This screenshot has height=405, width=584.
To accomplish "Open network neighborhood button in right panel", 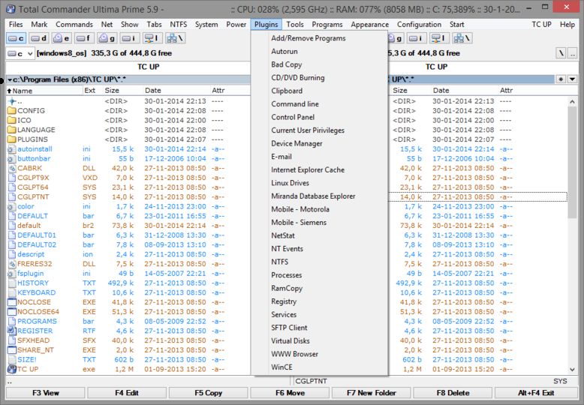I will 462,38.
